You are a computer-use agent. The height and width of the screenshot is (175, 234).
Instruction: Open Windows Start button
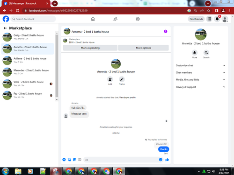coord(6,171)
